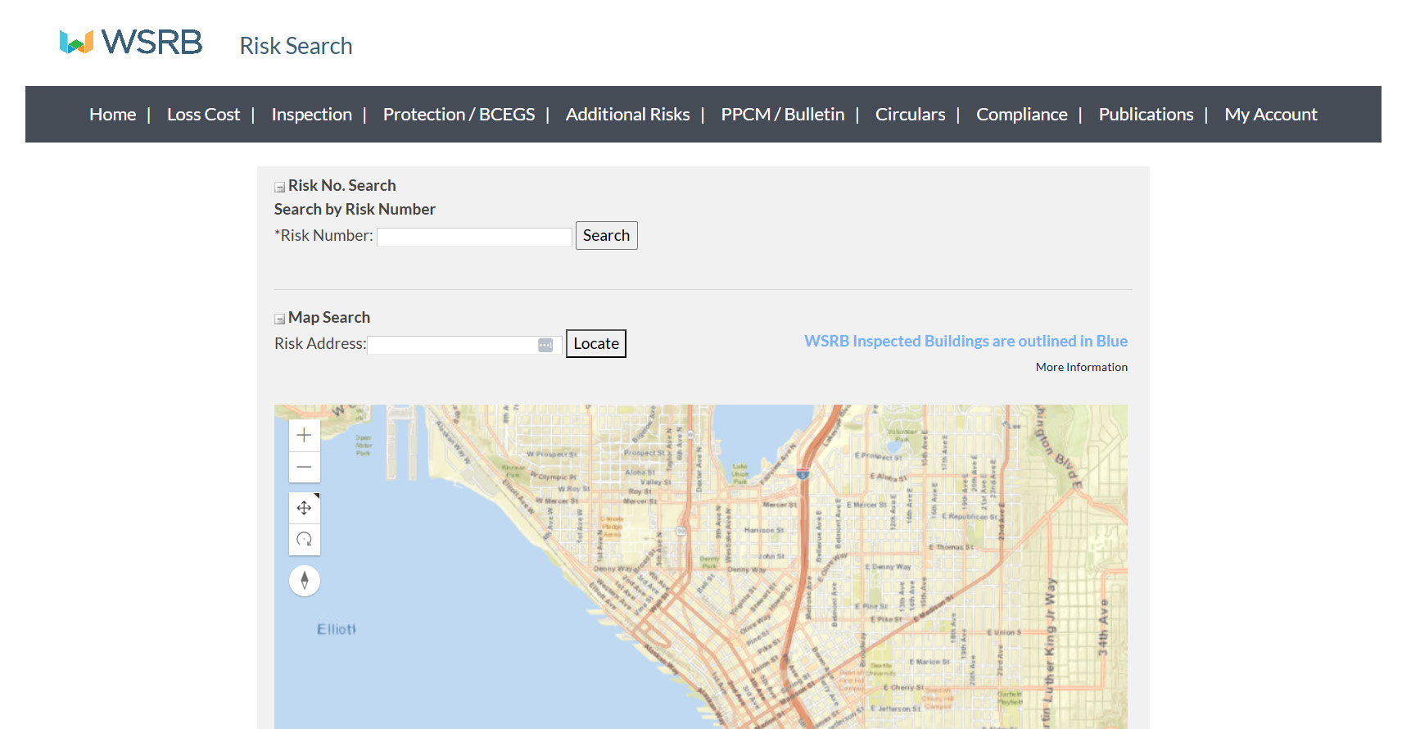Image resolution: width=1411 pixels, height=729 pixels.
Task: Open the Home menu item
Action: click(x=113, y=115)
